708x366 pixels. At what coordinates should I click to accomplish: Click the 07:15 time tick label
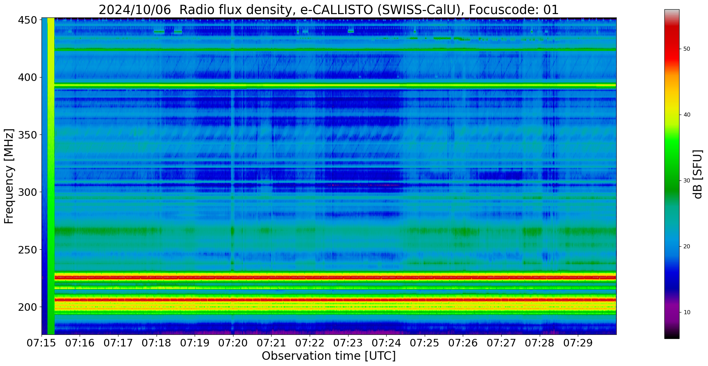tap(42, 343)
